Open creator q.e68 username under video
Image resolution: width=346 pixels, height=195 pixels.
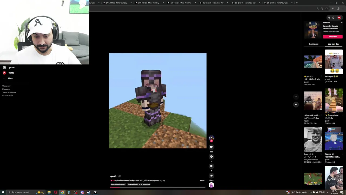[113, 176]
